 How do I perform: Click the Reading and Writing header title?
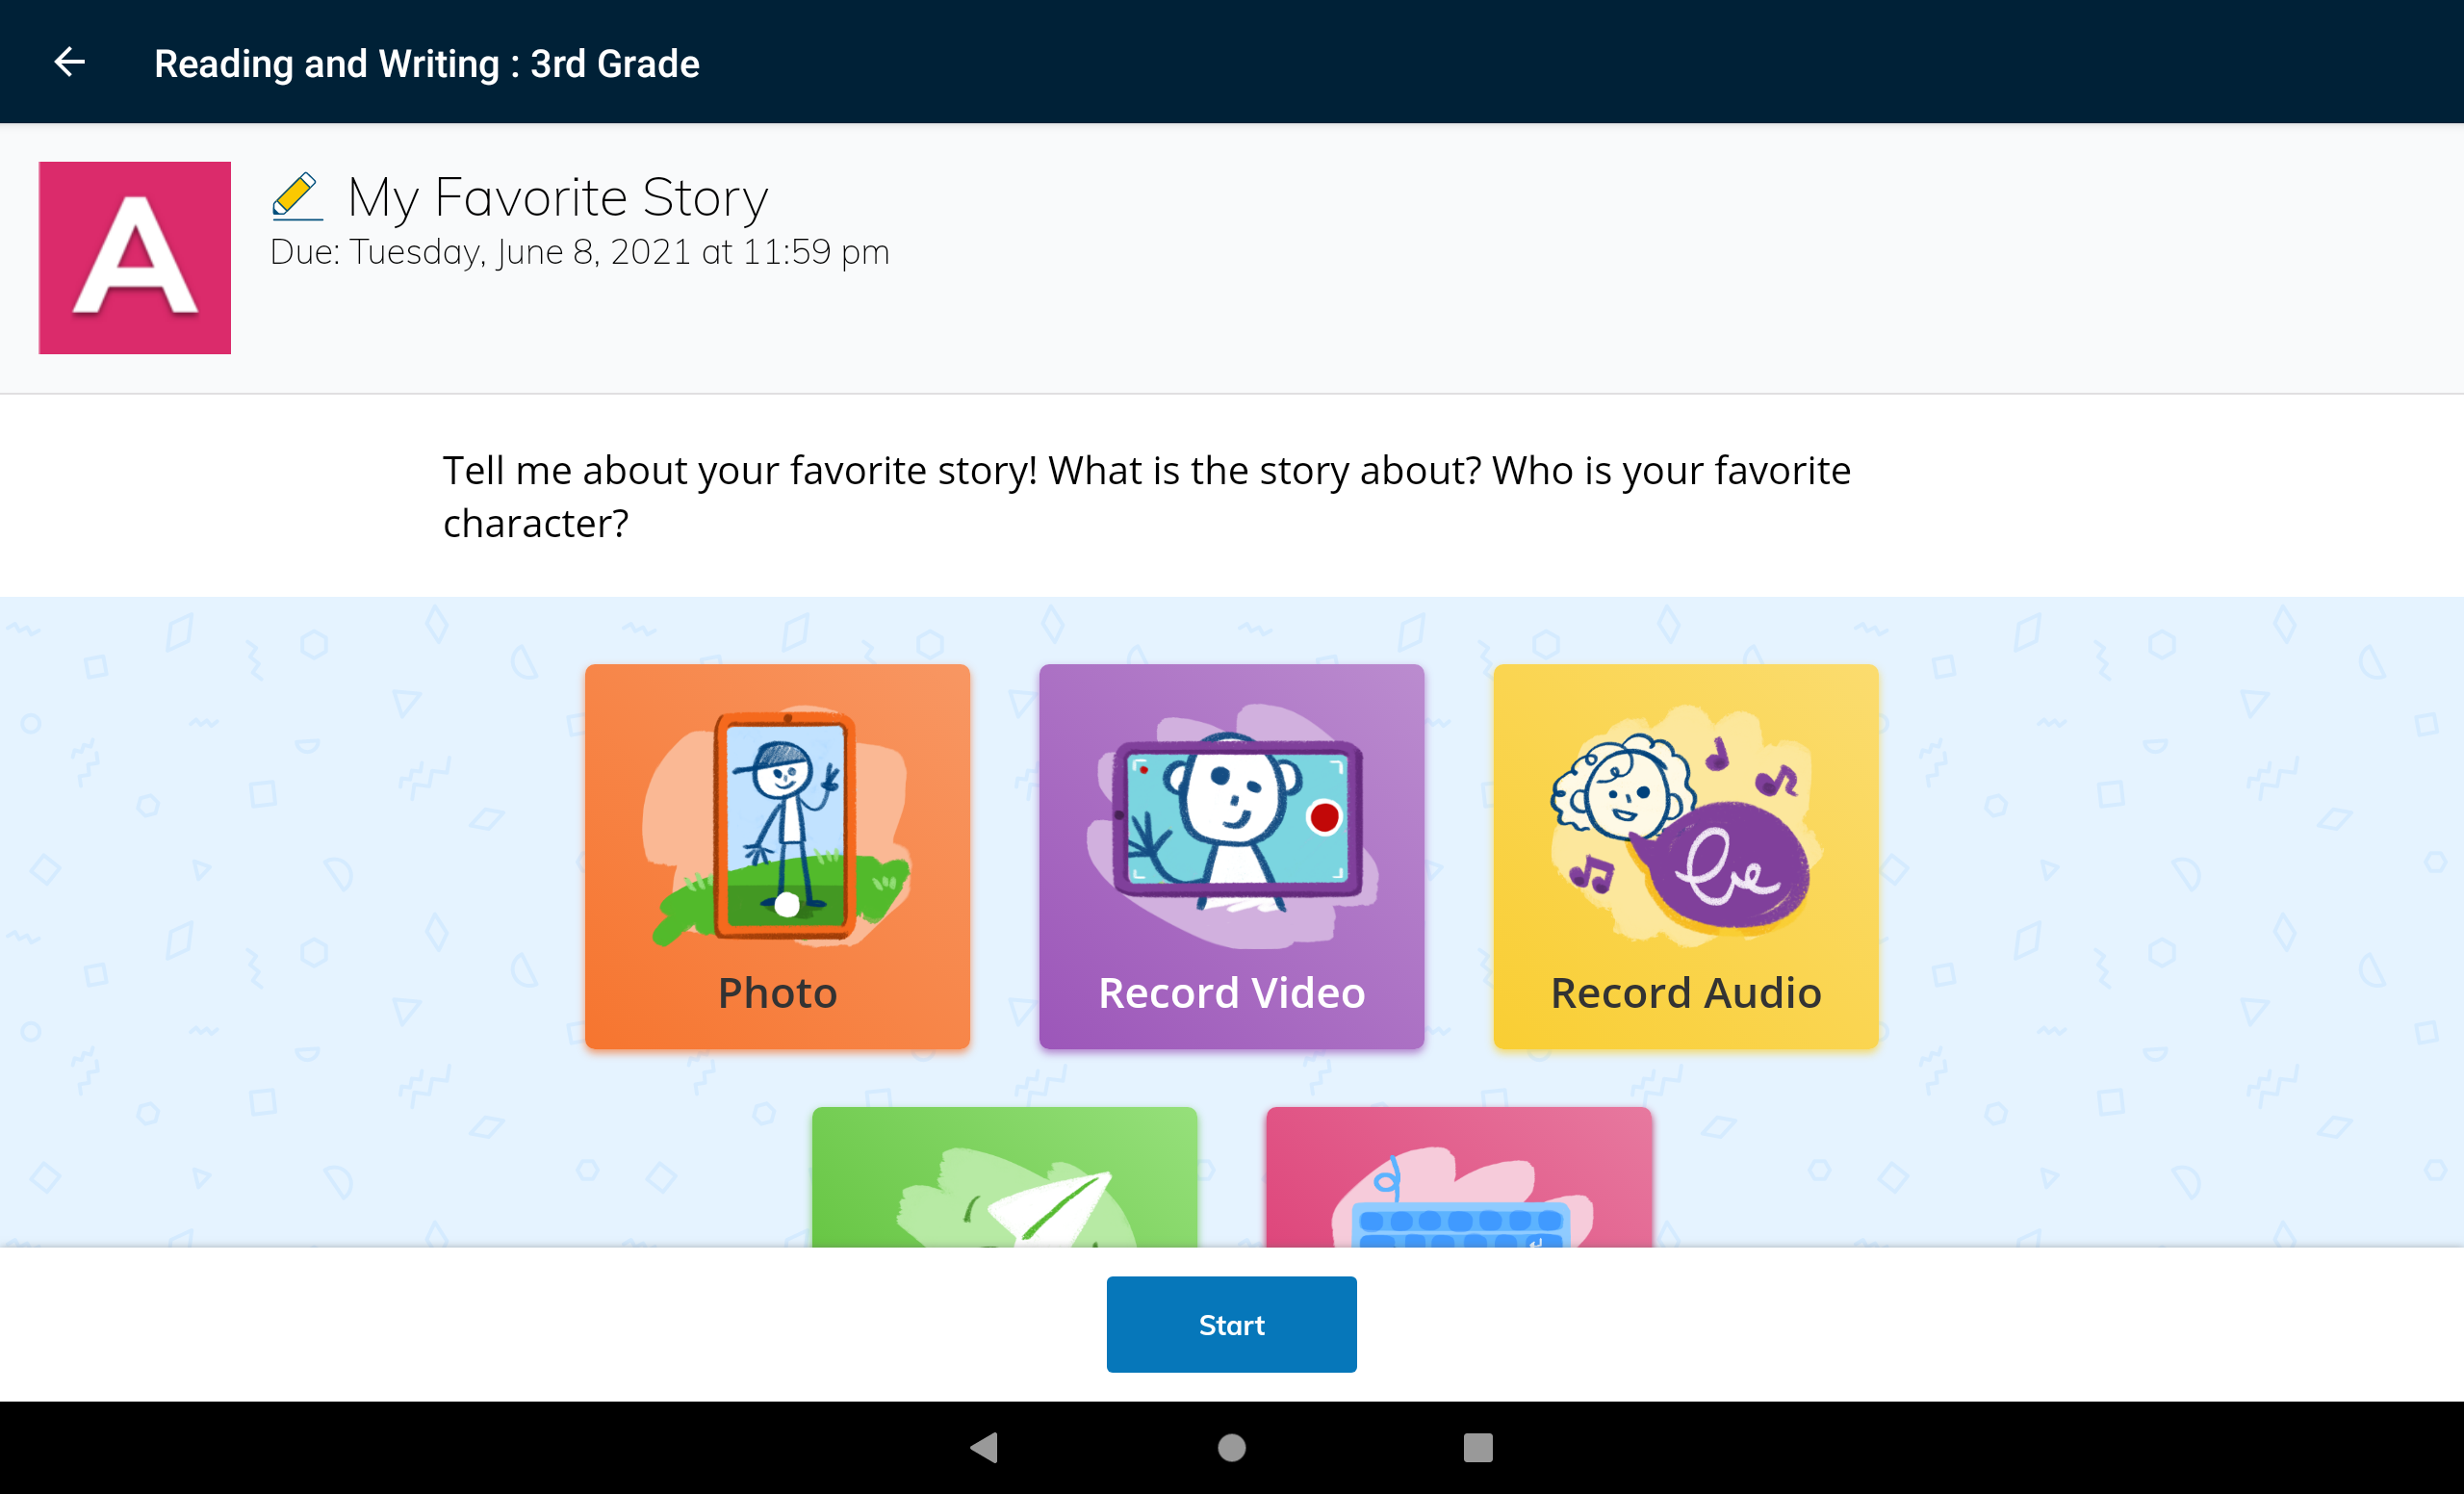pyautogui.click(x=427, y=63)
